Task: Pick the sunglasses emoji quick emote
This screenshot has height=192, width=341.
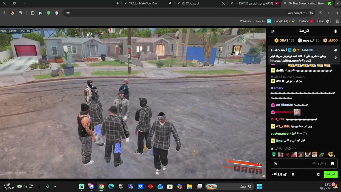Action: [331, 154]
